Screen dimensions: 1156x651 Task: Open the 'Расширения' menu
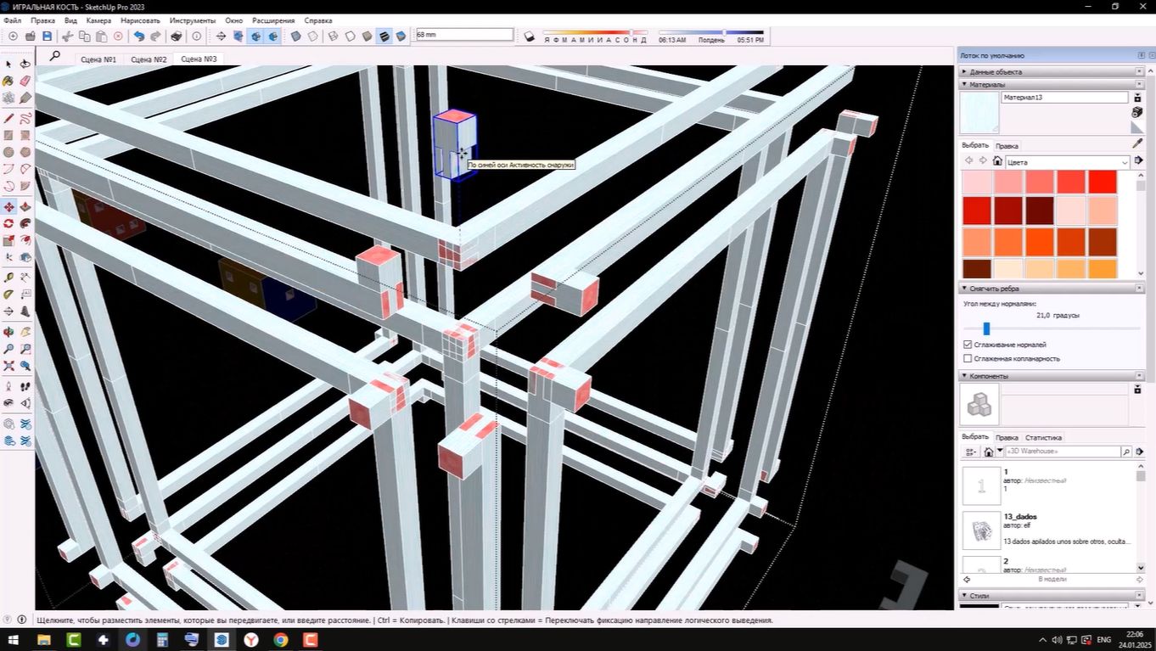tap(273, 20)
